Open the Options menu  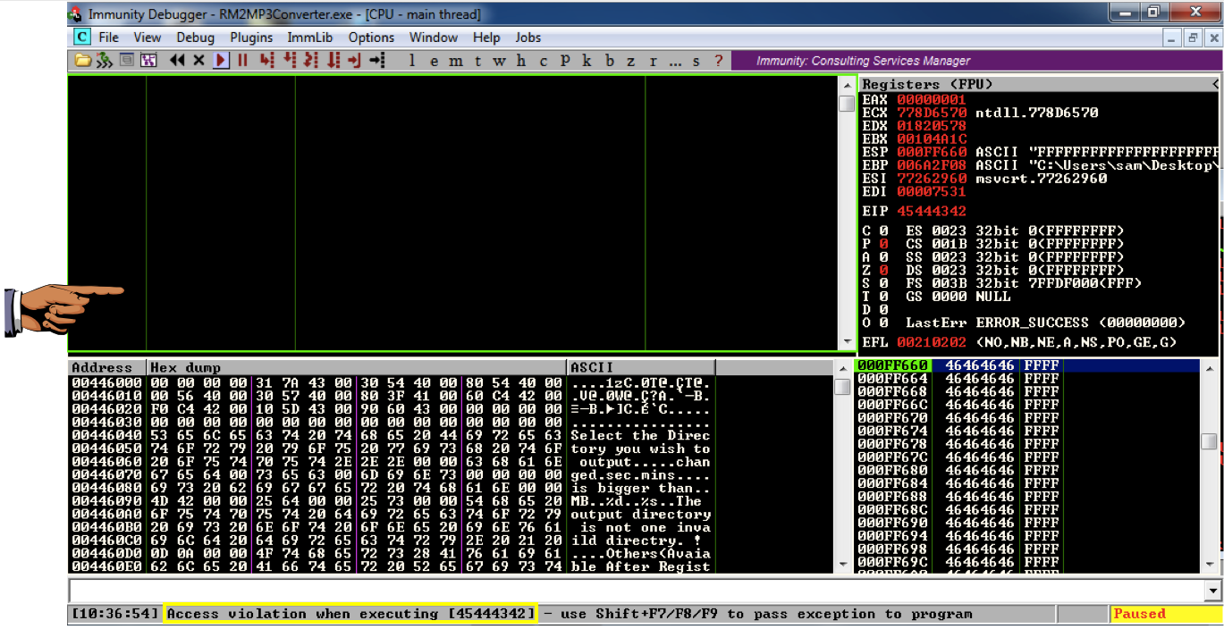point(371,38)
